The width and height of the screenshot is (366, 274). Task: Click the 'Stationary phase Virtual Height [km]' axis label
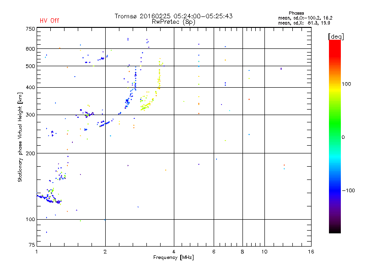click(x=20, y=137)
